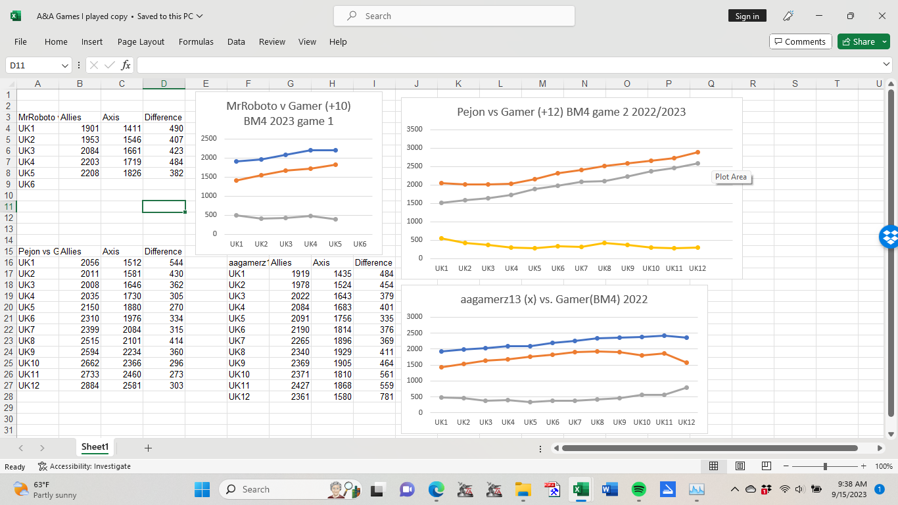Image resolution: width=898 pixels, height=505 pixels.
Task: Open the pen drawing mode icon
Action: click(x=789, y=16)
